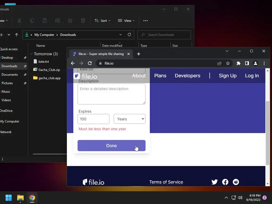Go back in the Chrome browser

[x=73, y=63]
